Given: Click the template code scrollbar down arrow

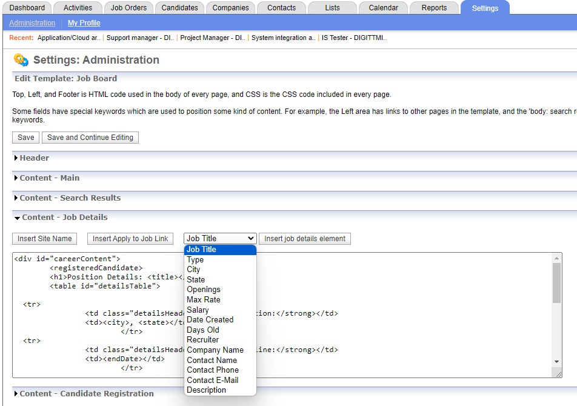Looking at the screenshot, I should [x=557, y=362].
